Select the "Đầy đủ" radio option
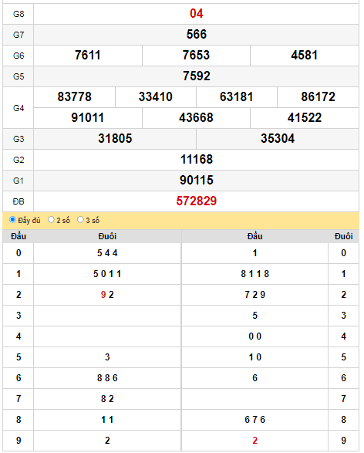This screenshot has height=453, width=364. point(12,220)
